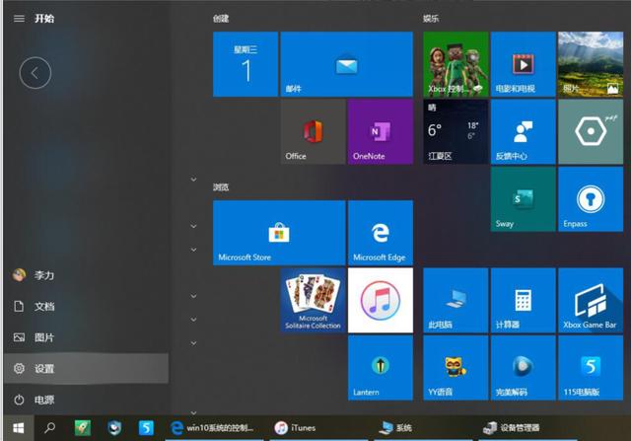Switch to 系统 taskbar window
The image size is (631, 441).
tap(423, 428)
